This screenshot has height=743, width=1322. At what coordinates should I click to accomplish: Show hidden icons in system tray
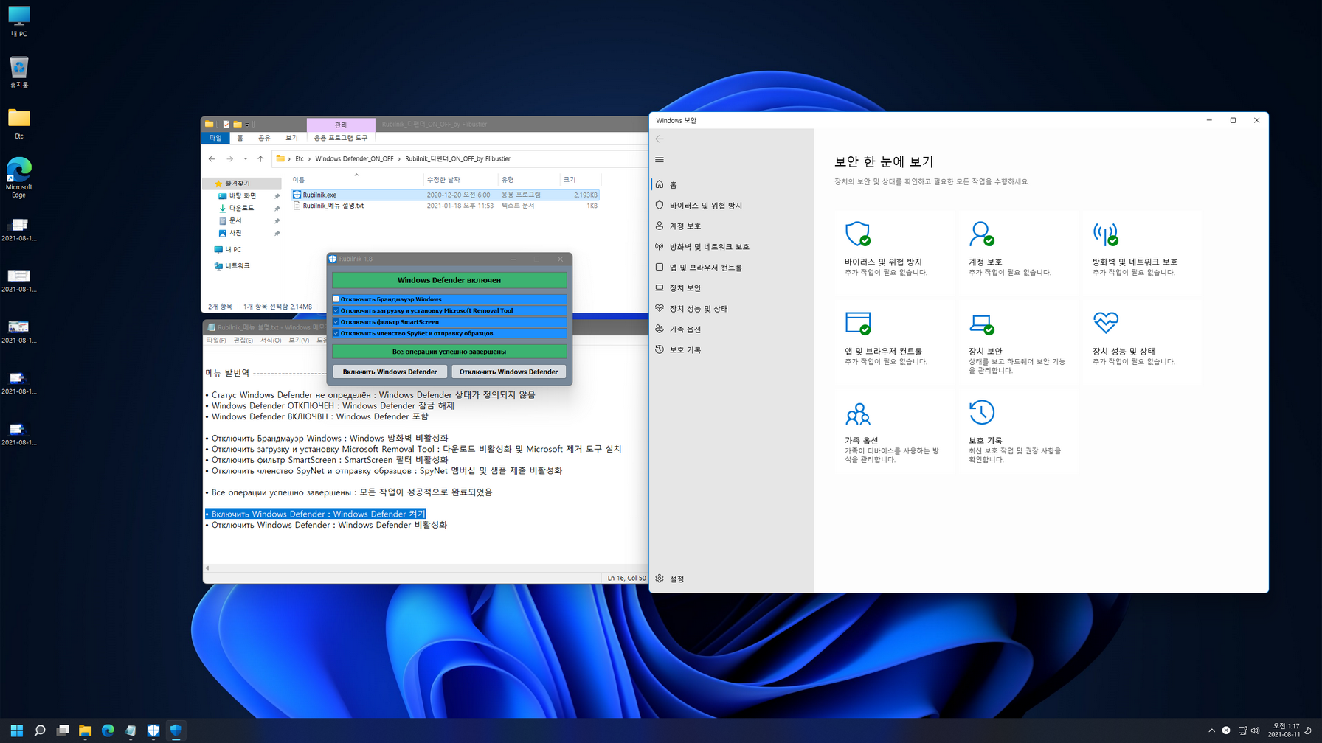[x=1211, y=730]
